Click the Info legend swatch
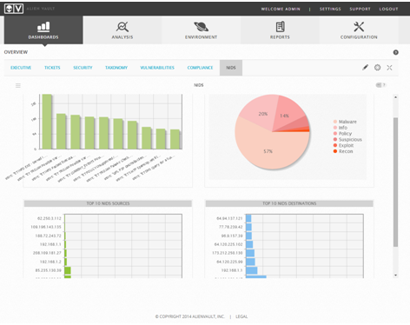The image size is (410, 325). 335,128
